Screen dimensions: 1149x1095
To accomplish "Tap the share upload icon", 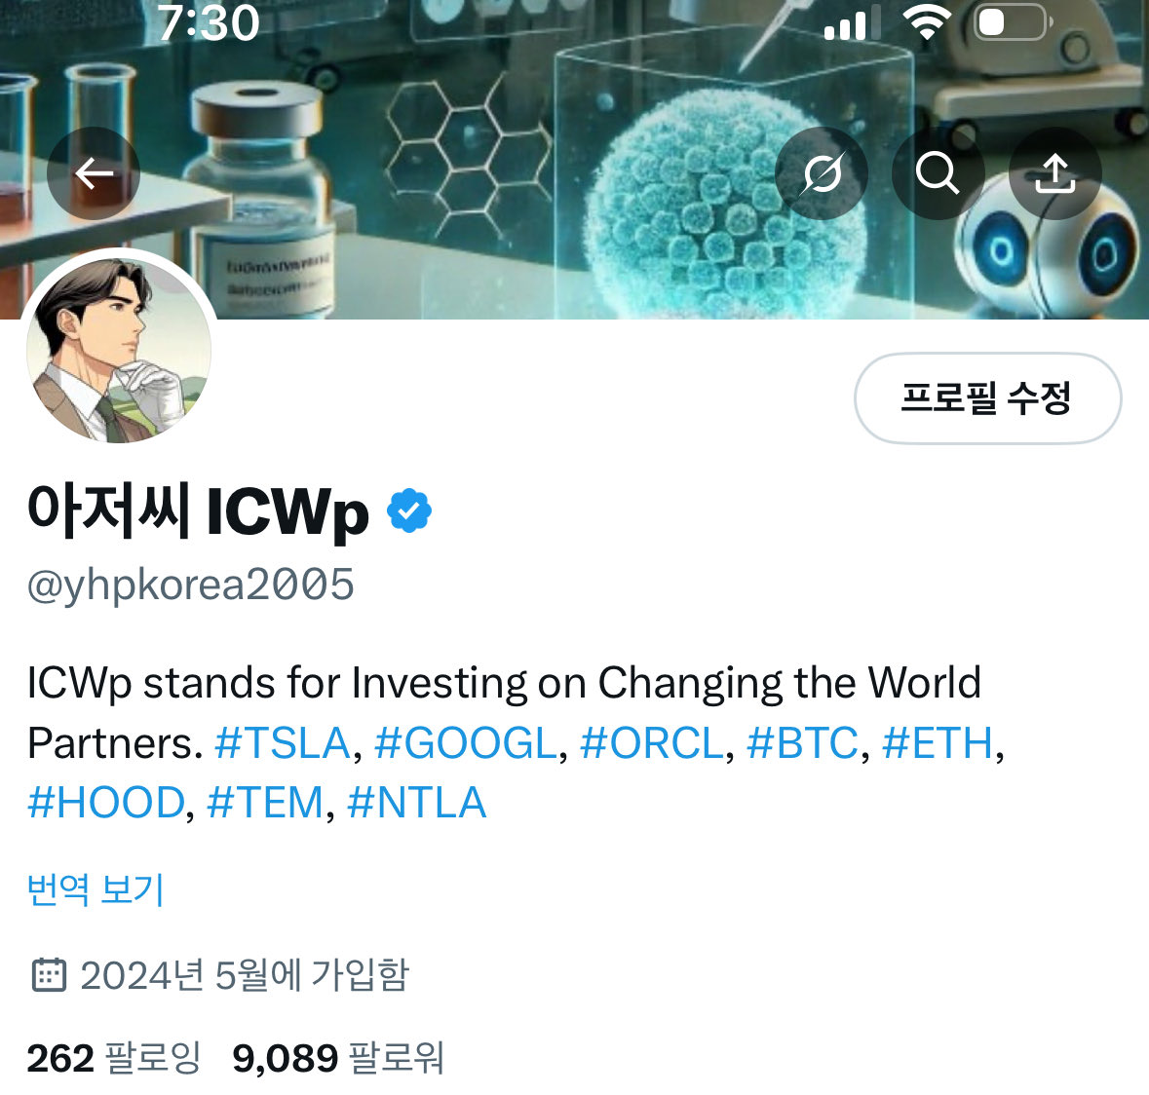I will click(1055, 173).
